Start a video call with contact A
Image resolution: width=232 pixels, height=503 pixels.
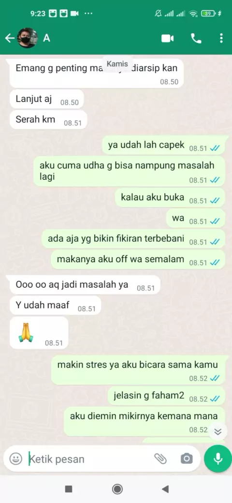pos(167,39)
